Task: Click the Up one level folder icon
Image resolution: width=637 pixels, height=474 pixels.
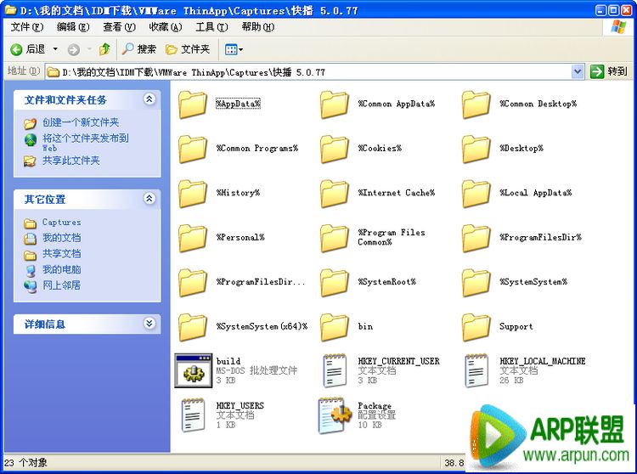Action: [104, 49]
